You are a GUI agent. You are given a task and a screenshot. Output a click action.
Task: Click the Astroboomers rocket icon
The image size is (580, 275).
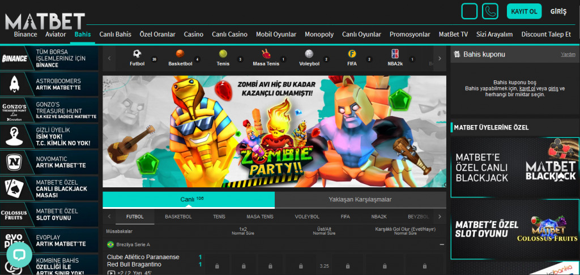click(x=14, y=84)
